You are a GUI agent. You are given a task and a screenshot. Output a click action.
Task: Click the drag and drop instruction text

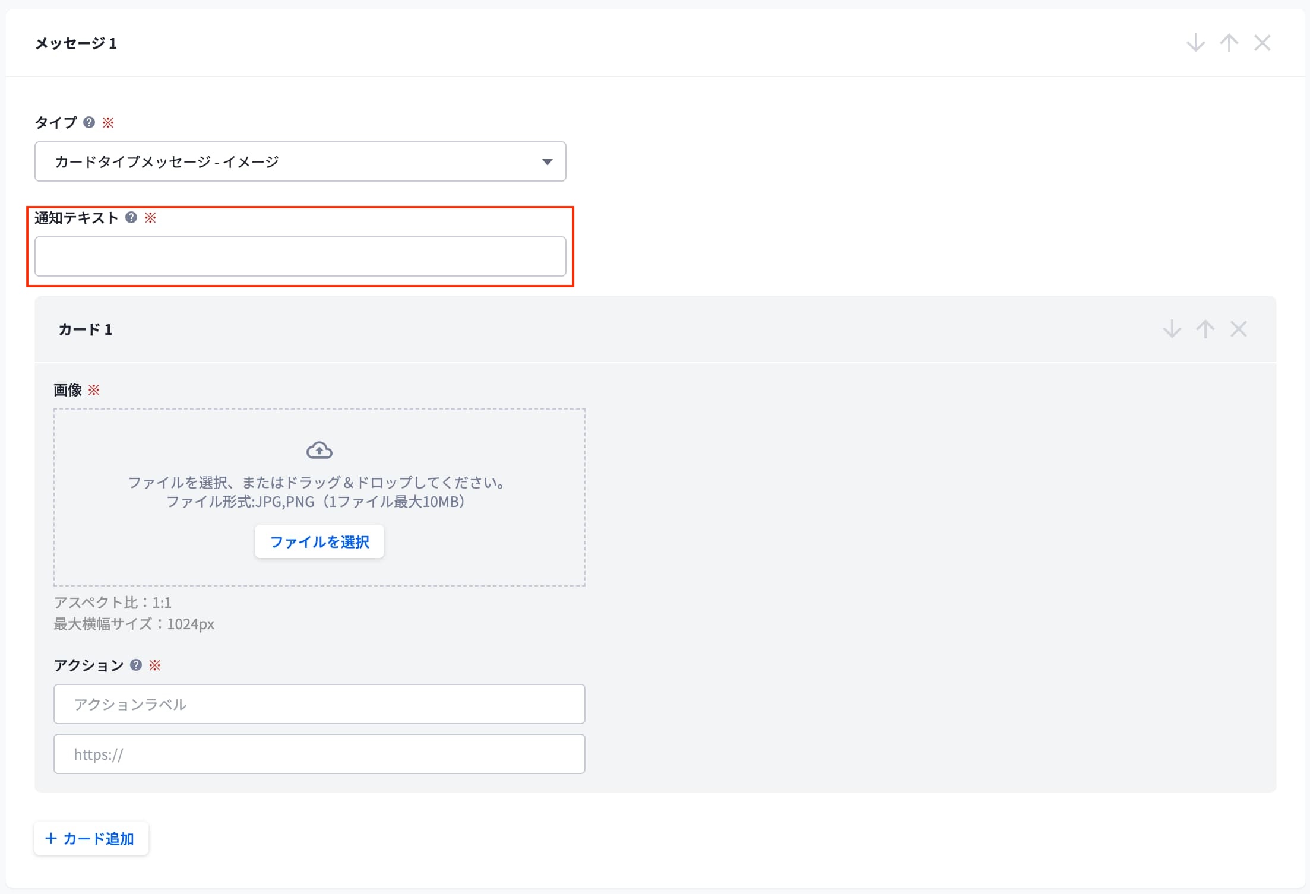pyautogui.click(x=317, y=482)
